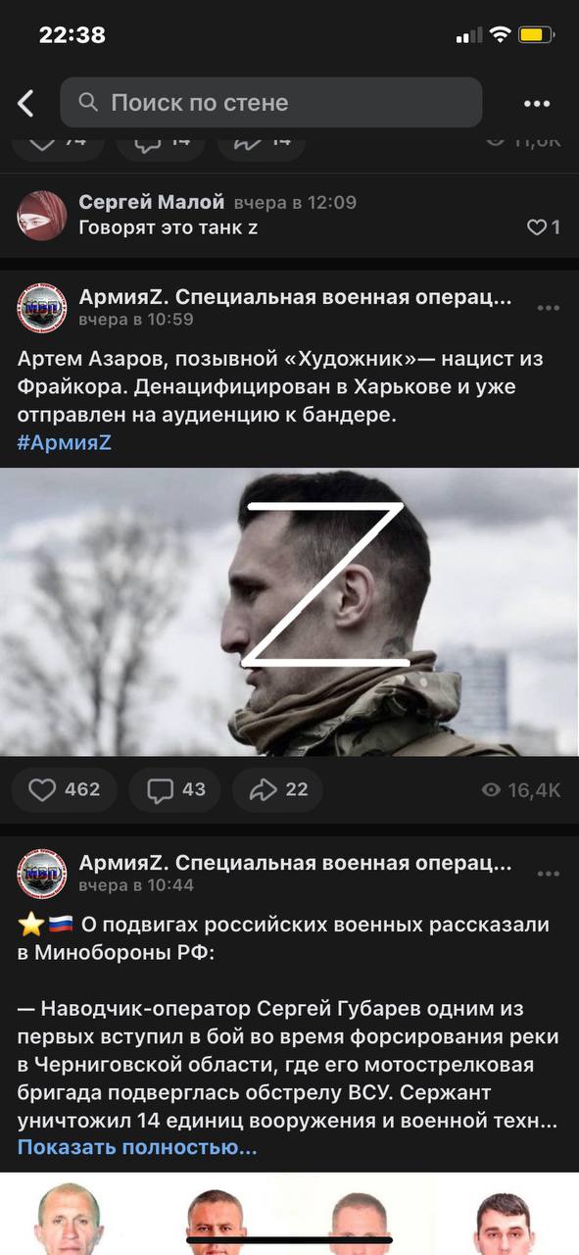Open the АрмияZ title of the 10:44 post
579x1255 pixels.
tap(295, 864)
